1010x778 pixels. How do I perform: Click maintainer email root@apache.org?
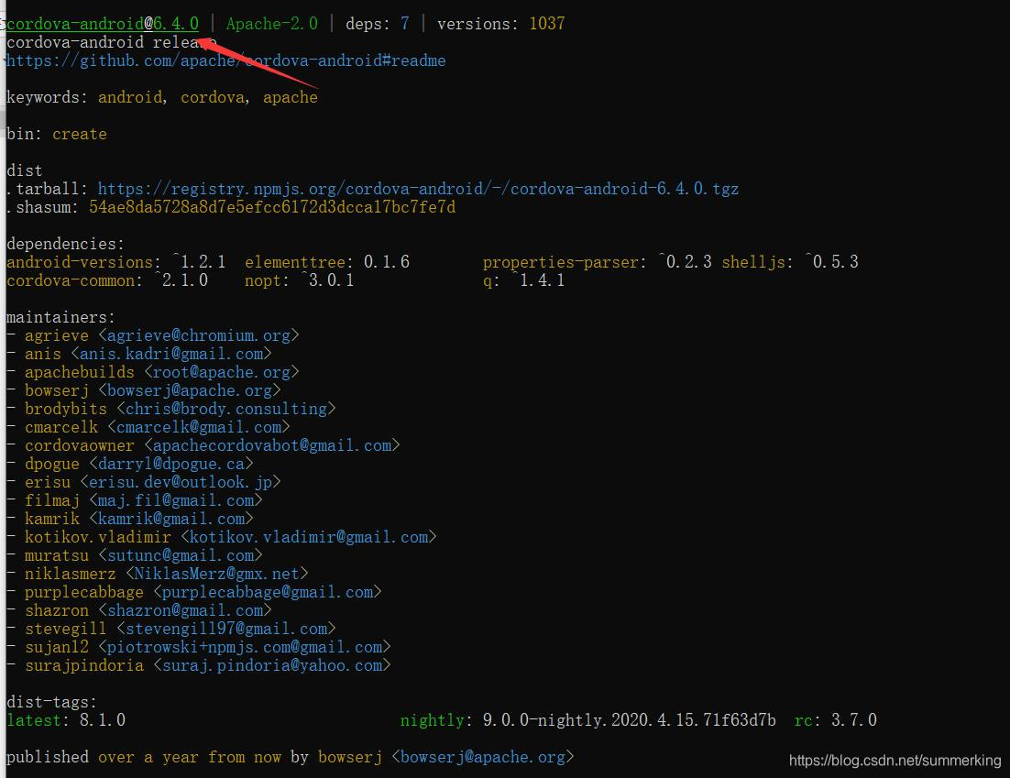(x=222, y=372)
